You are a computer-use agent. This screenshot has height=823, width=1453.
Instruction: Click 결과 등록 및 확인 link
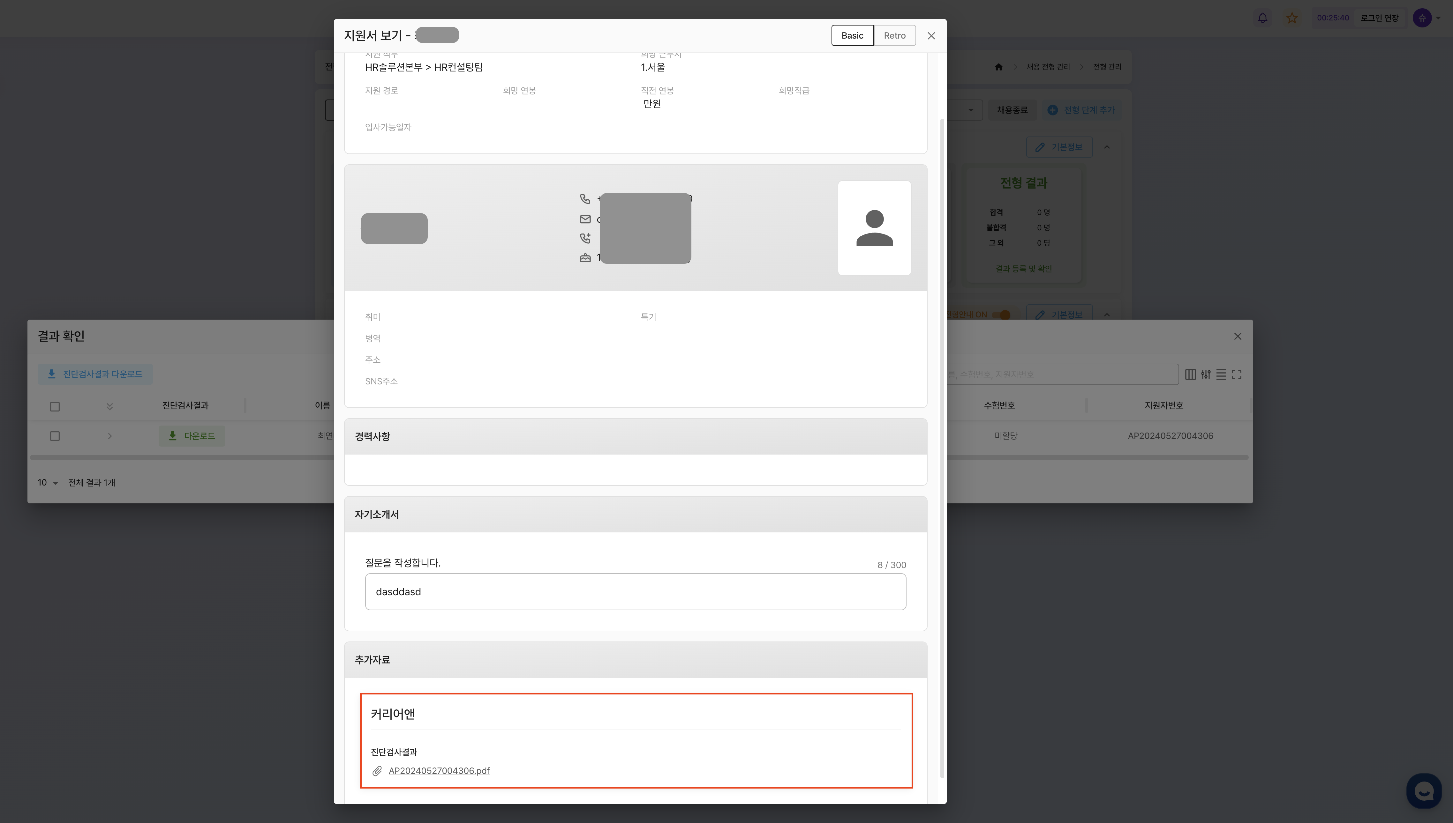[x=1023, y=269]
